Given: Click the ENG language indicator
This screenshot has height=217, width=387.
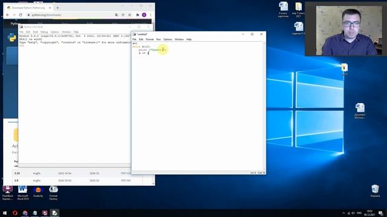Looking at the screenshot, I should (359, 213).
